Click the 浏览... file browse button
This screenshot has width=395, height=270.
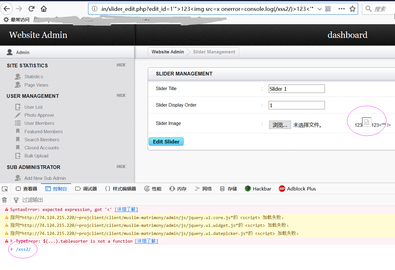tap(280, 125)
